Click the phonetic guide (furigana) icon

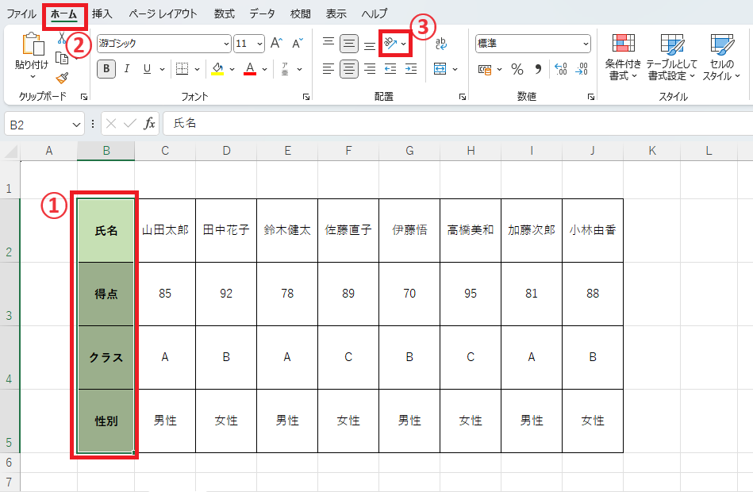pos(285,69)
